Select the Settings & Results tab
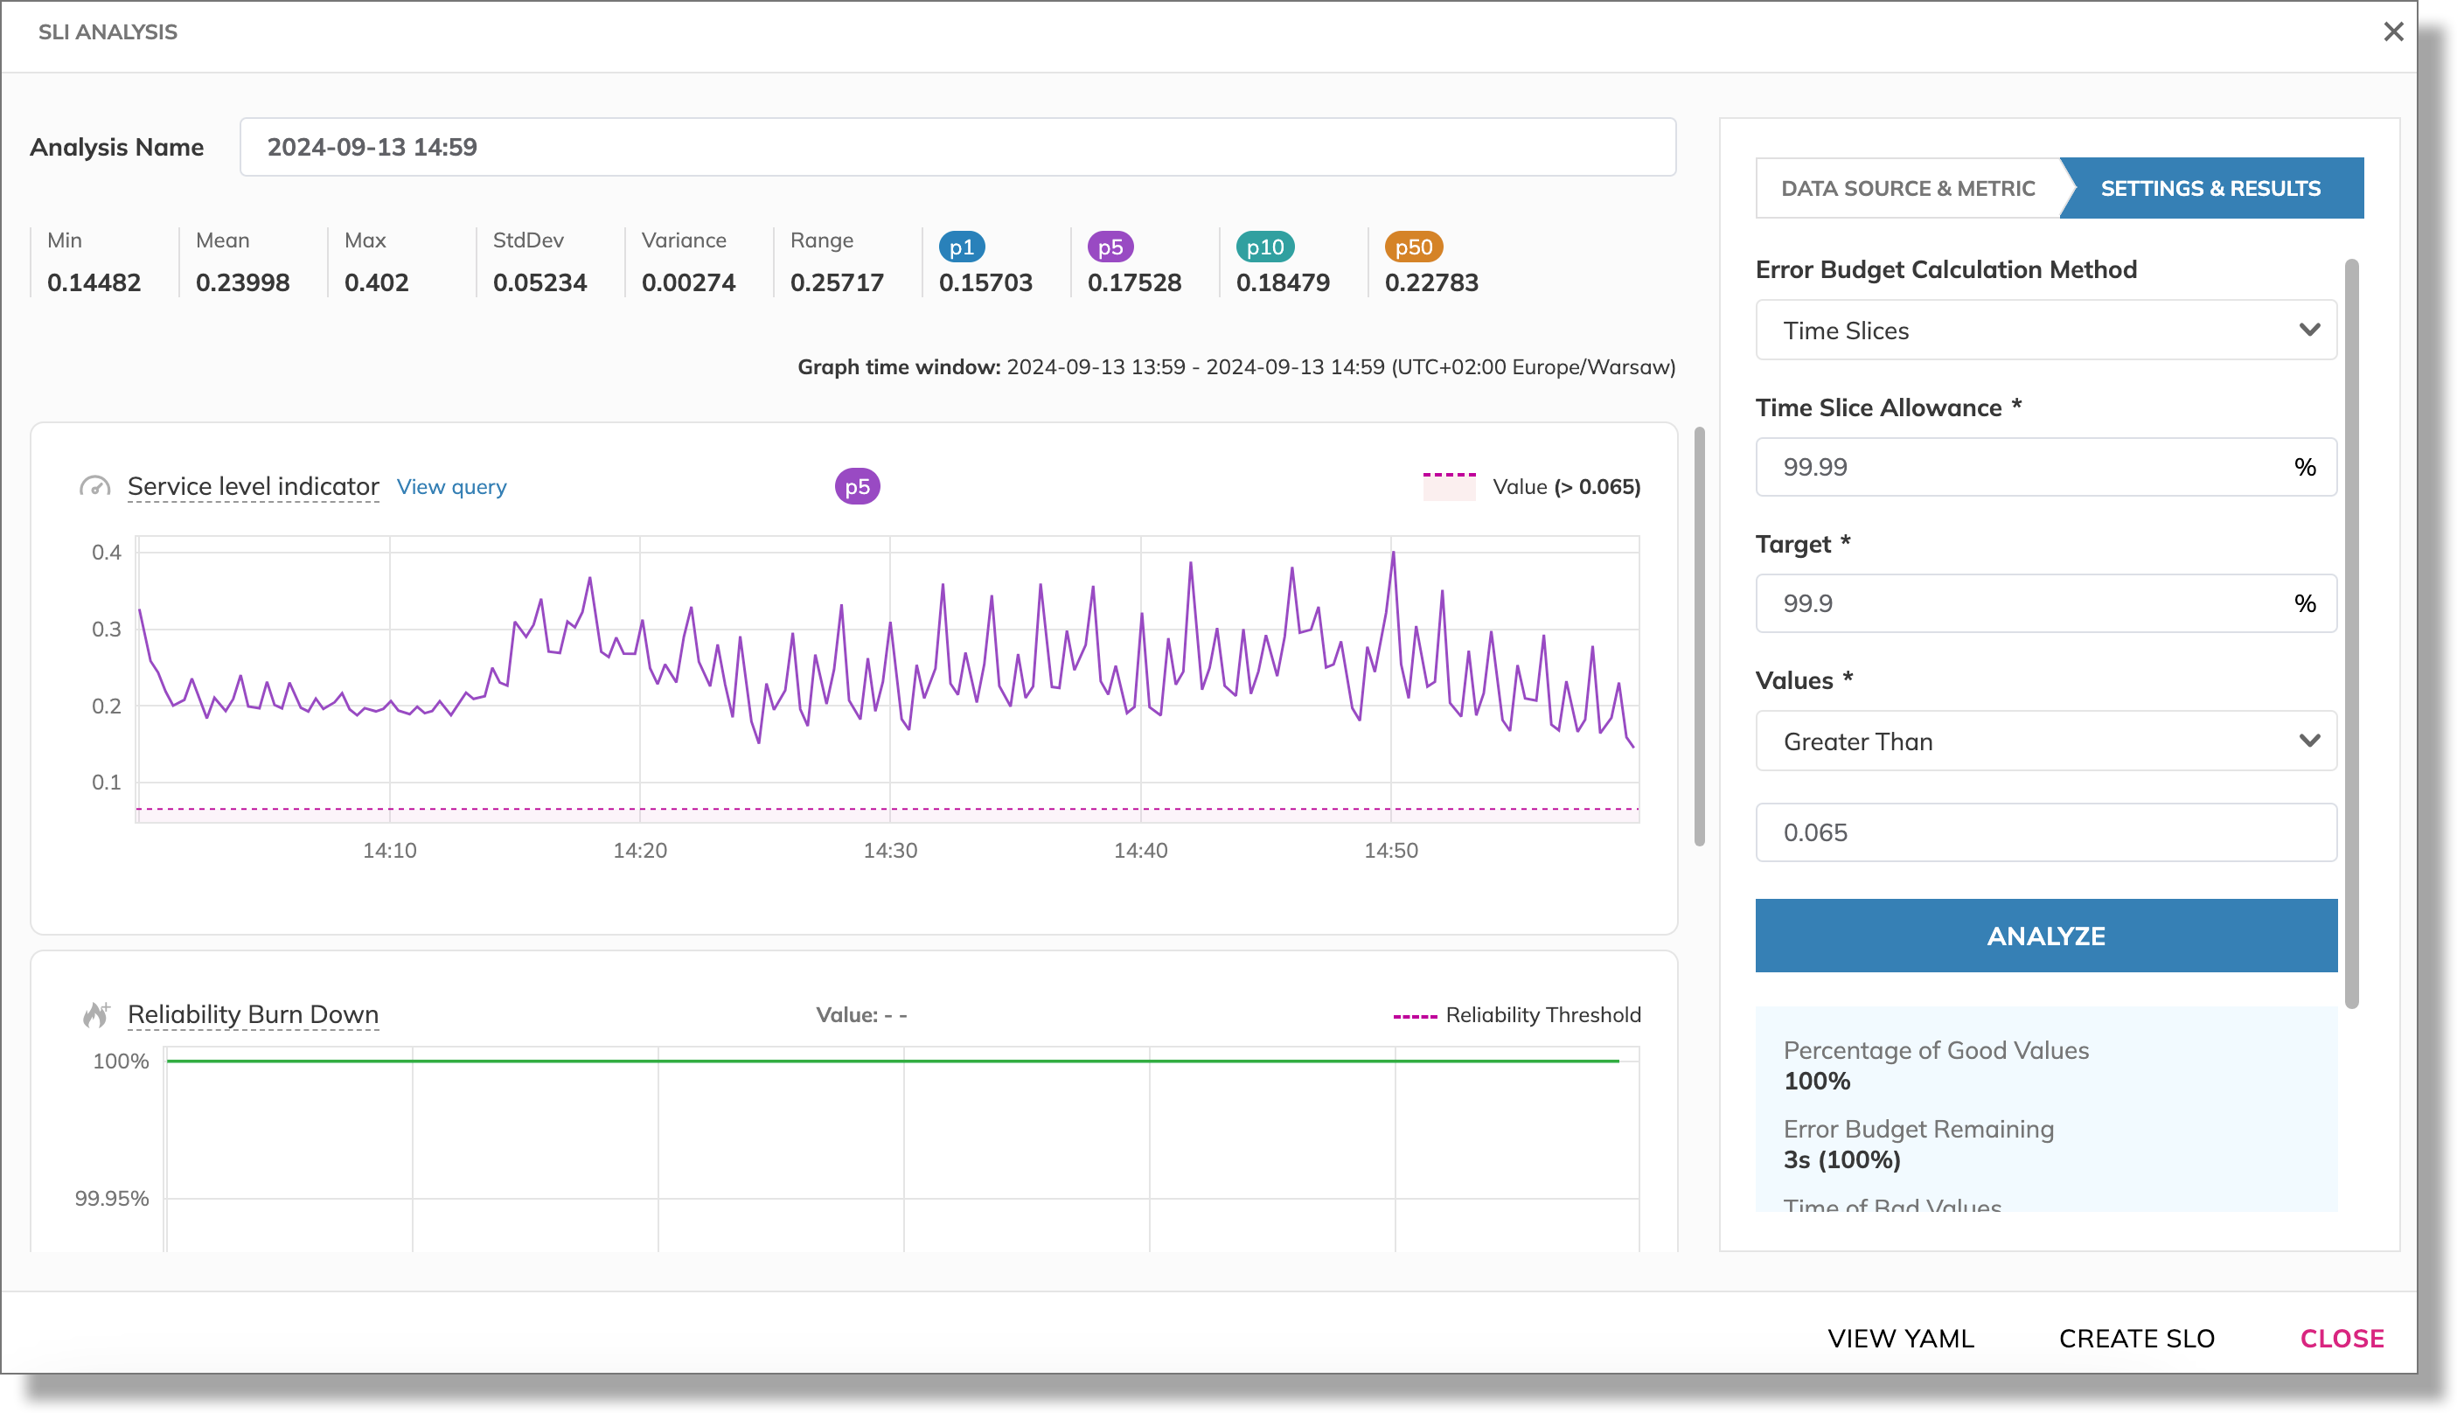Image resolution: width=2457 pixels, height=1413 pixels. [2210, 188]
